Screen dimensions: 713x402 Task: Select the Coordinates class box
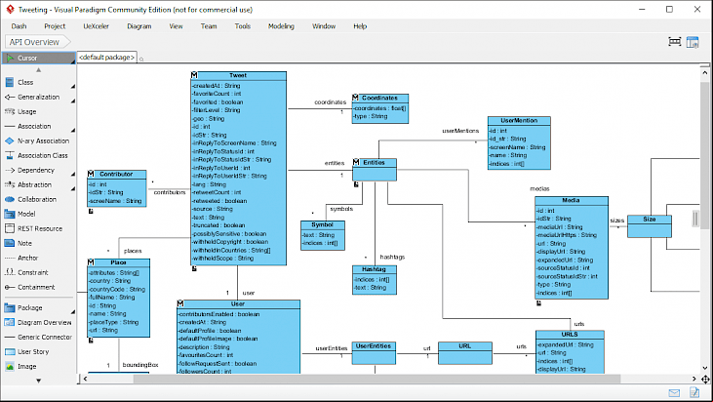[380, 108]
